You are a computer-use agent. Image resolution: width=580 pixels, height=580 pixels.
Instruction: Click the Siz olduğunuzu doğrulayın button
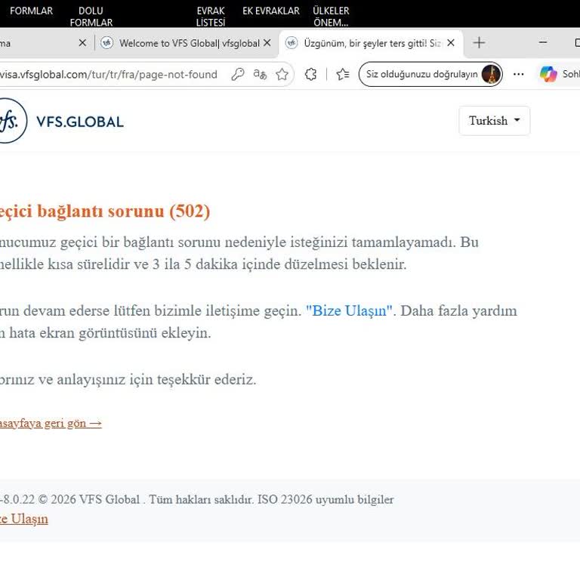tap(430, 74)
